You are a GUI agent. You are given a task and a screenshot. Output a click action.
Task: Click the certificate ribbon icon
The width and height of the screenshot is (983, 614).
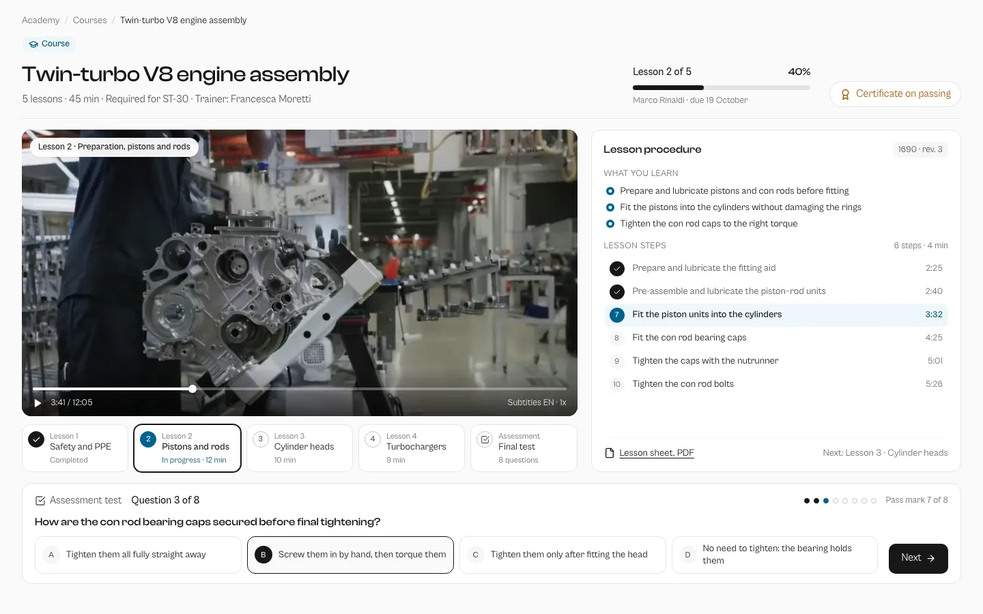[845, 94]
